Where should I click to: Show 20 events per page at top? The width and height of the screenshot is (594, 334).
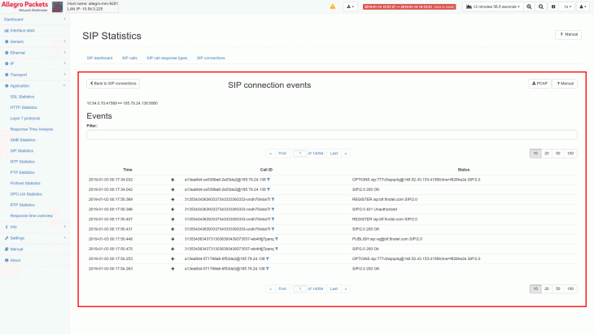pyautogui.click(x=547, y=153)
